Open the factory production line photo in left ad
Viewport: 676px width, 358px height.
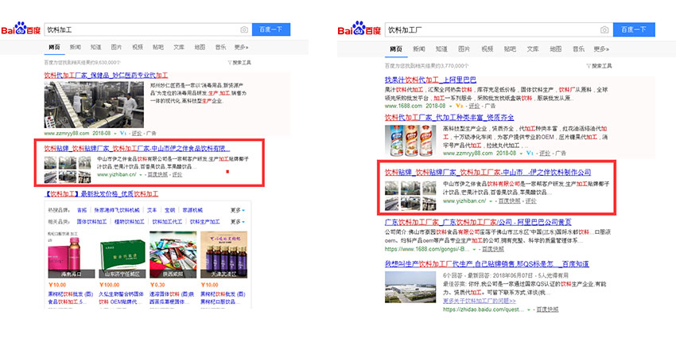(x=94, y=105)
